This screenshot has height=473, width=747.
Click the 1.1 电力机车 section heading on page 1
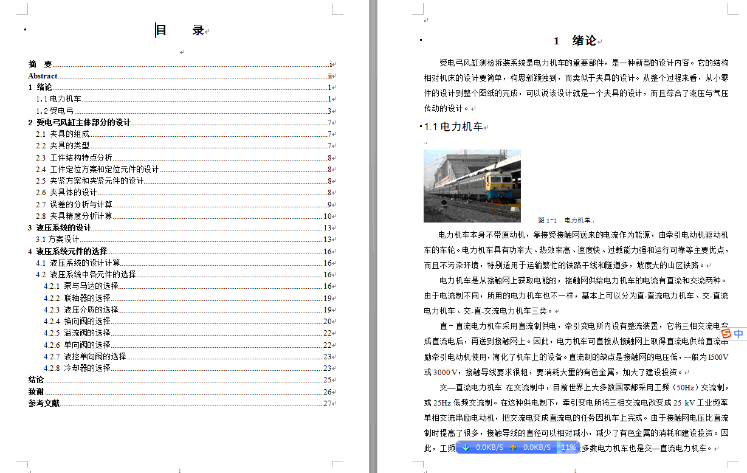tap(453, 126)
